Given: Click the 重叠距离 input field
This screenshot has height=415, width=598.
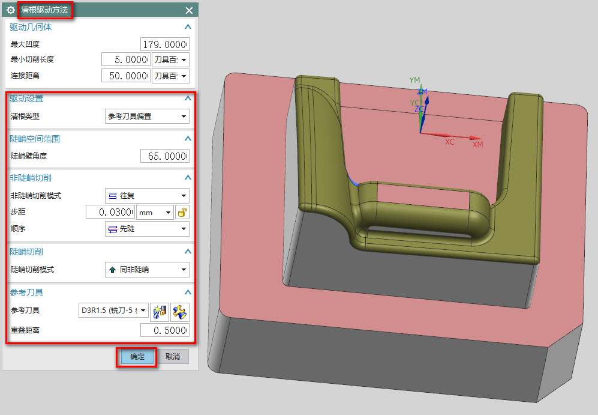Looking at the screenshot, I should pyautogui.click(x=164, y=330).
